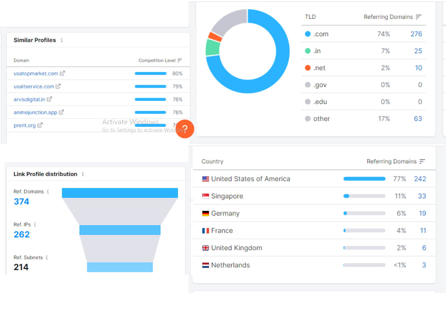Click info icon beside Ref. Subnets label

tap(47, 258)
